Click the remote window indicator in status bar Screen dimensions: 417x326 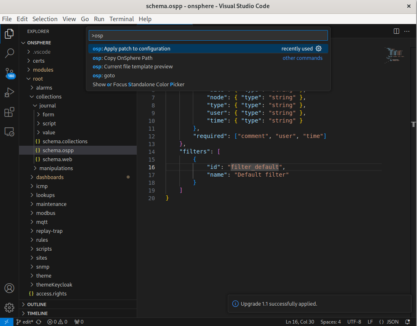click(7, 322)
